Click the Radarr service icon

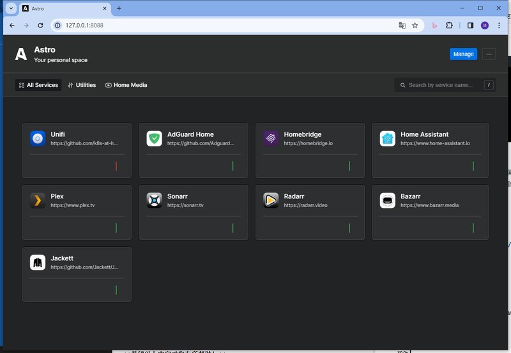tap(271, 201)
